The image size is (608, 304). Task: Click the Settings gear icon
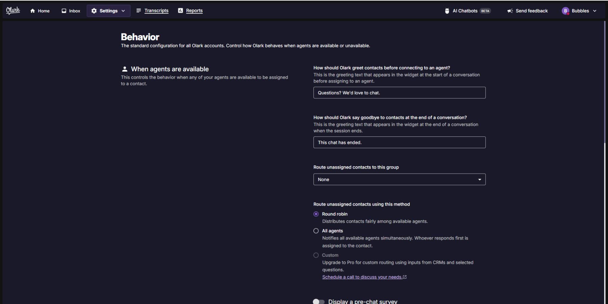click(94, 10)
